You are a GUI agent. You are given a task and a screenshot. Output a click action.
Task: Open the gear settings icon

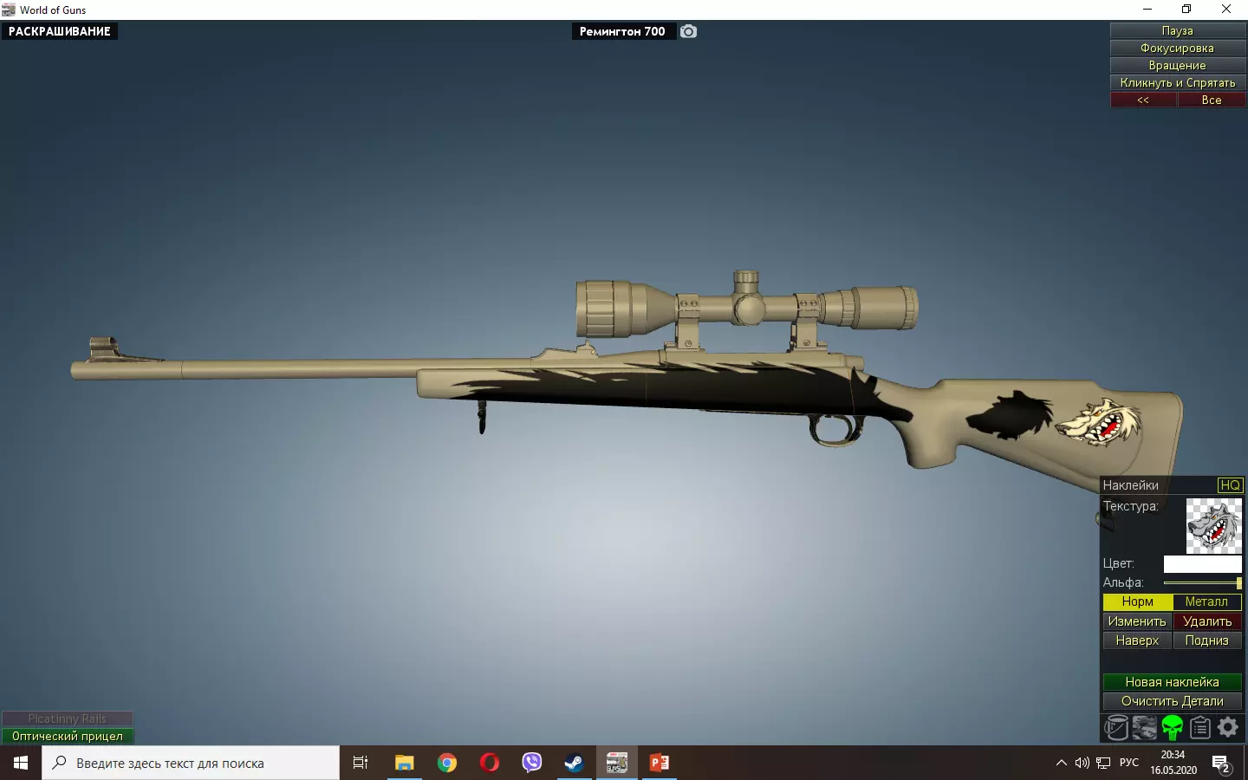[x=1228, y=727]
